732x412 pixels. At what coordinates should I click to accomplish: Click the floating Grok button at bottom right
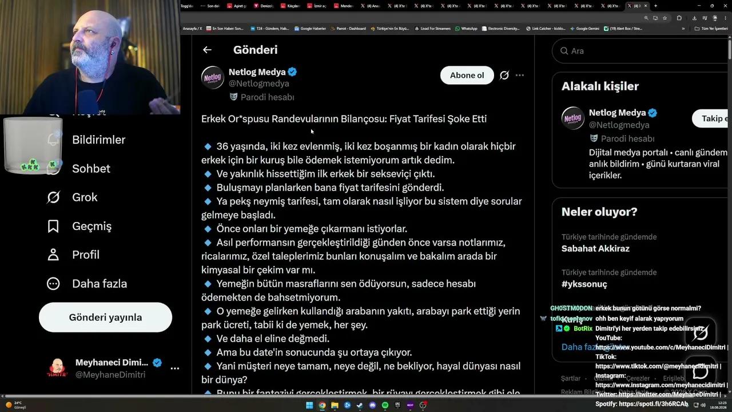(701, 332)
